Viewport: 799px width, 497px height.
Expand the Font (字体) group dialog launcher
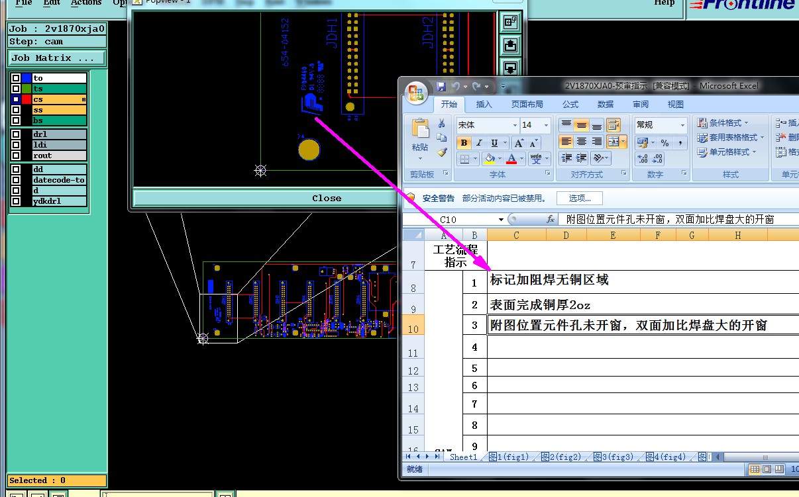tap(548, 173)
